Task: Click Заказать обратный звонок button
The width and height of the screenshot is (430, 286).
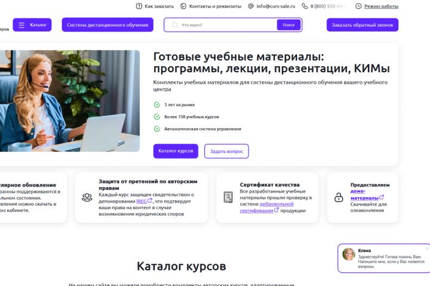Action: 363,25
